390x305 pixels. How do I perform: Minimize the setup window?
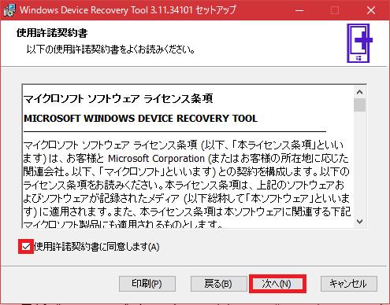coord(299,10)
